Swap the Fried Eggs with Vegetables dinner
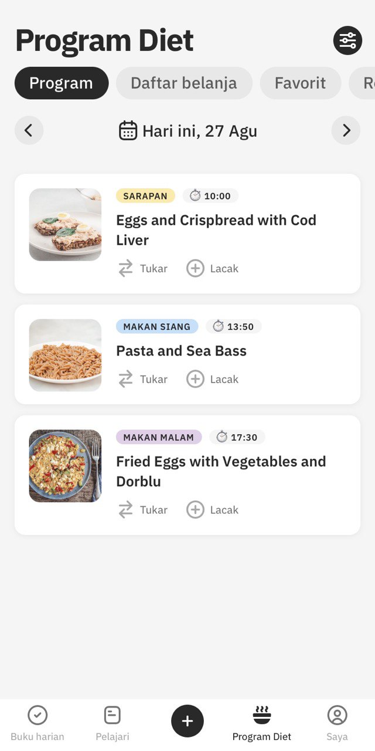Screen dimensions: 375x751 [142, 510]
